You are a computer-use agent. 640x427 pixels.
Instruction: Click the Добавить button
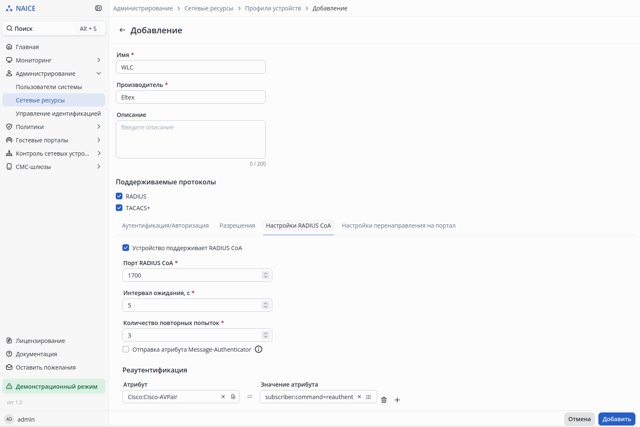pyautogui.click(x=617, y=419)
